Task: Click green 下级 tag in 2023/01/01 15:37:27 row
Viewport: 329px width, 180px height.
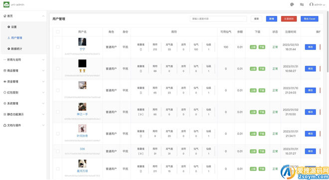Action: pyautogui.click(x=262, y=151)
